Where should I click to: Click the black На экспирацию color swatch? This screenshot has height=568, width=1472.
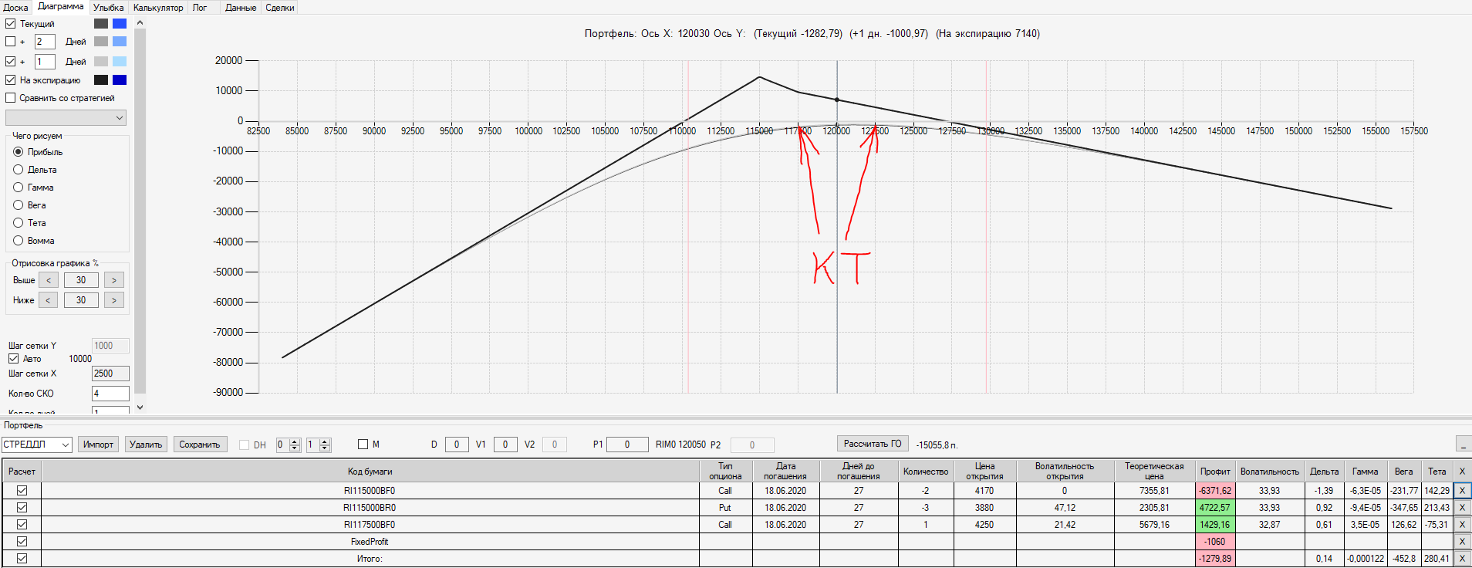(x=101, y=80)
